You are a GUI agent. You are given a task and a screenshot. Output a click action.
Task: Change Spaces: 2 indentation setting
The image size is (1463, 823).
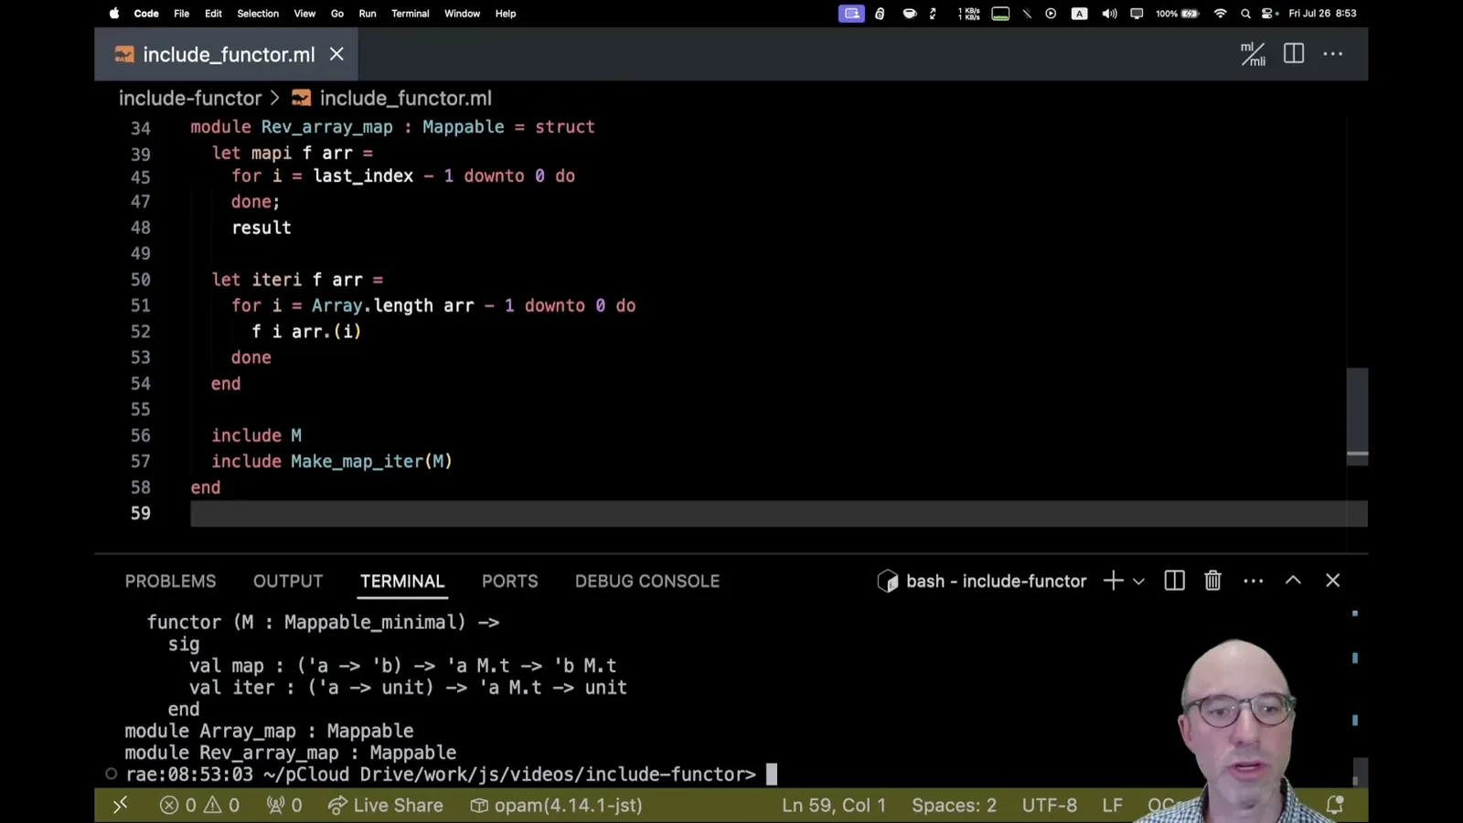click(954, 806)
